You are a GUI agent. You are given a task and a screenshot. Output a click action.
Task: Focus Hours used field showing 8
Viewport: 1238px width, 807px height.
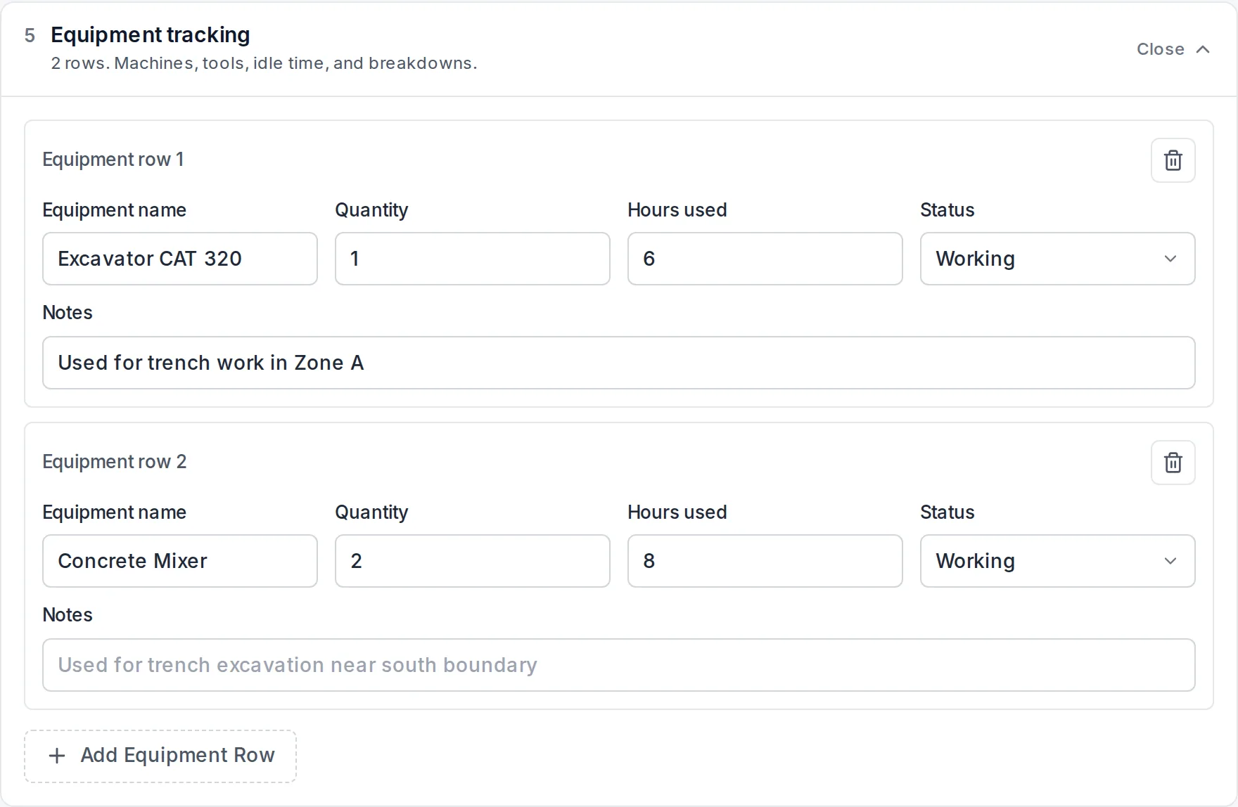(x=765, y=561)
